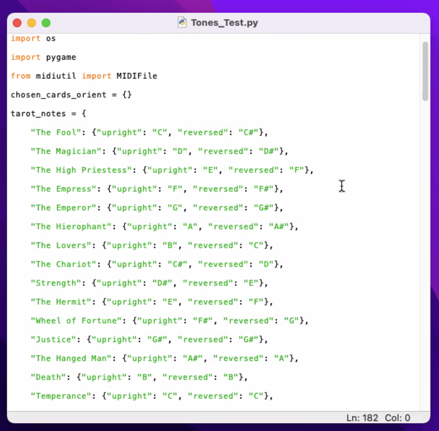Click the vertical scrollbar thumb

click(x=425, y=71)
